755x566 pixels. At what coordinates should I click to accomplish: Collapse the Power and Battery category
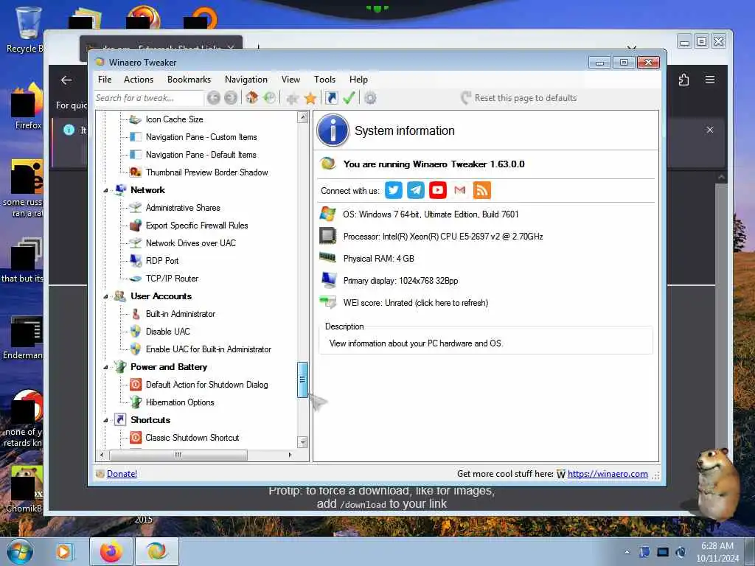pyautogui.click(x=105, y=367)
